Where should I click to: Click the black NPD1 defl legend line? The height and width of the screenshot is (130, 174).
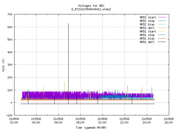[x=162, y=42]
